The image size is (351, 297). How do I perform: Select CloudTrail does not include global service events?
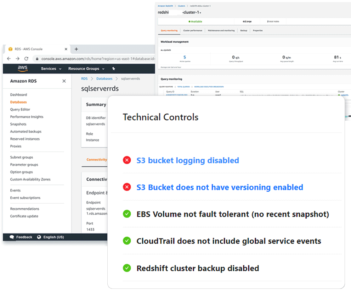(229, 241)
